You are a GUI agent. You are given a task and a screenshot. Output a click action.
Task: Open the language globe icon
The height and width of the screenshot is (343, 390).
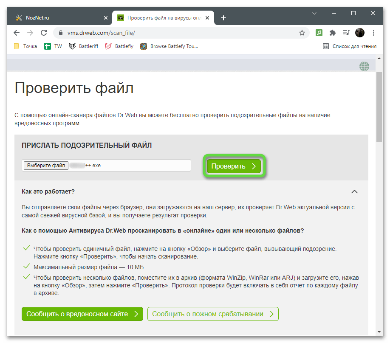pos(364,66)
